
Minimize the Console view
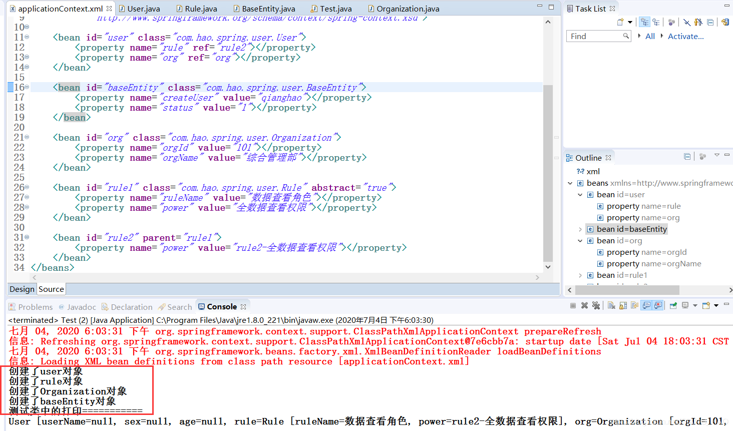(726, 304)
